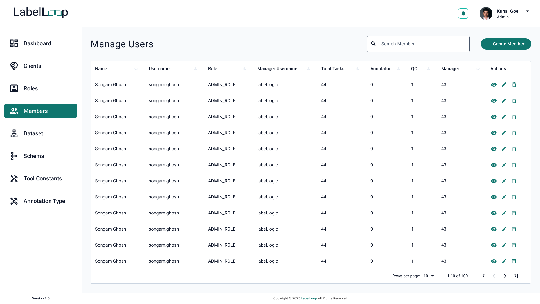This screenshot has height=304, width=540.
Task: Select Members in the sidebar
Action: click(x=41, y=111)
